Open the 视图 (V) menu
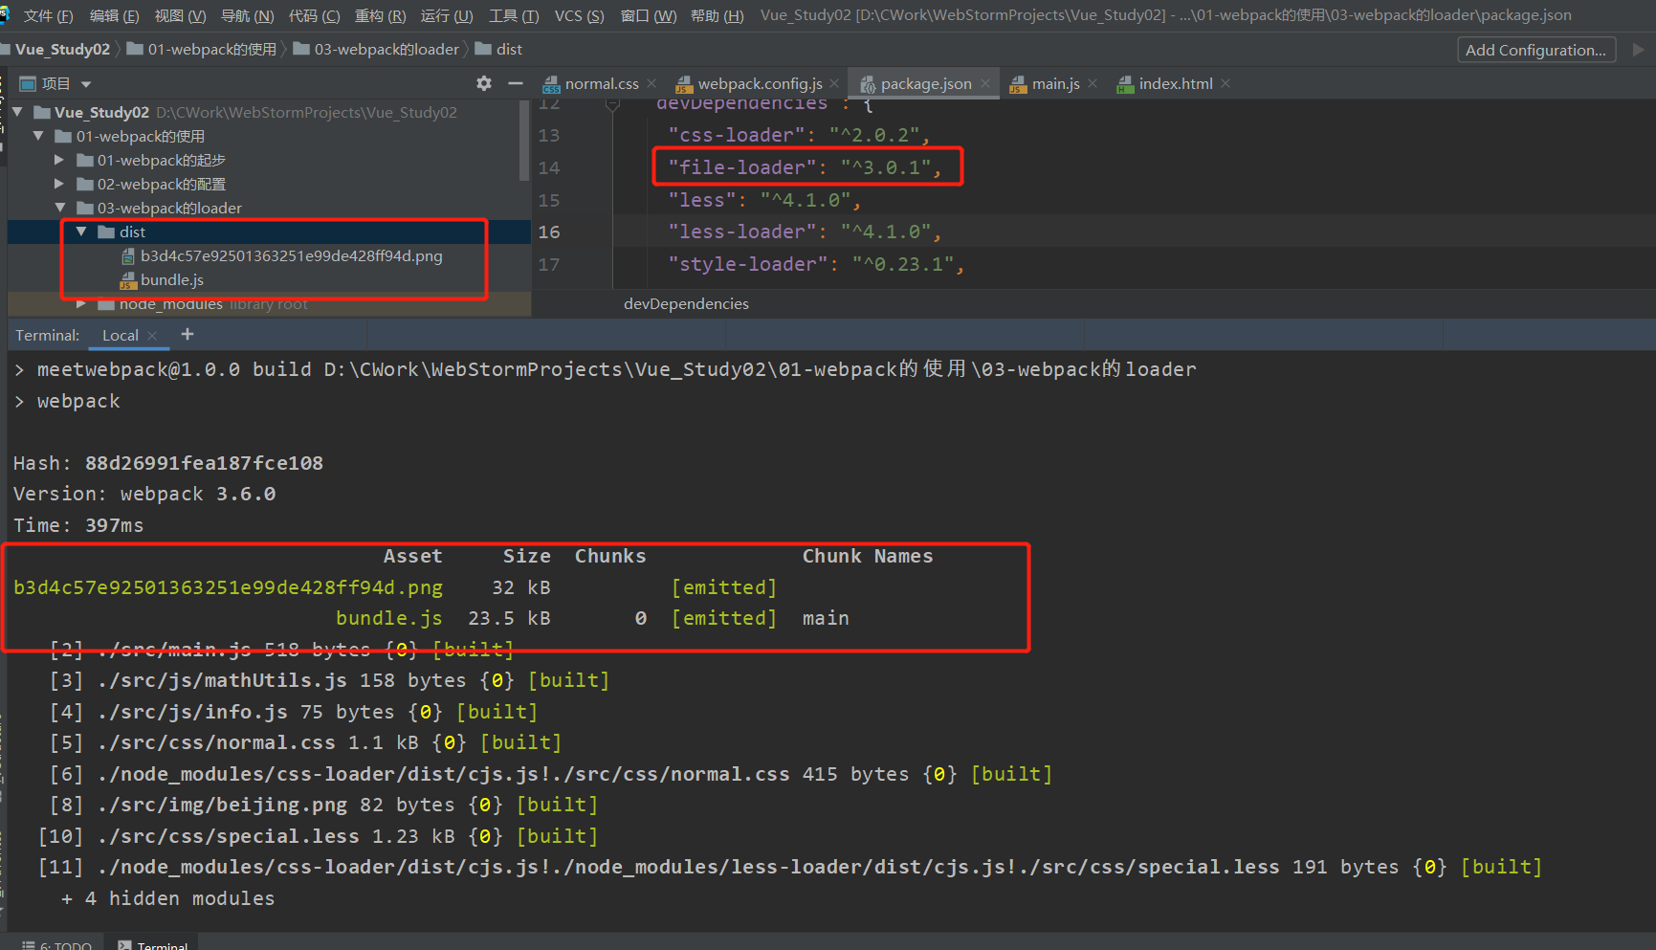Image resolution: width=1656 pixels, height=950 pixels. point(180,15)
